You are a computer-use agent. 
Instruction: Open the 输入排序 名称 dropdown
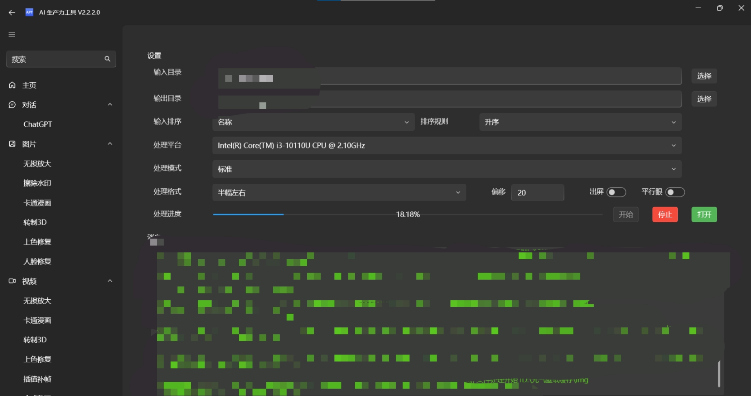pos(313,122)
